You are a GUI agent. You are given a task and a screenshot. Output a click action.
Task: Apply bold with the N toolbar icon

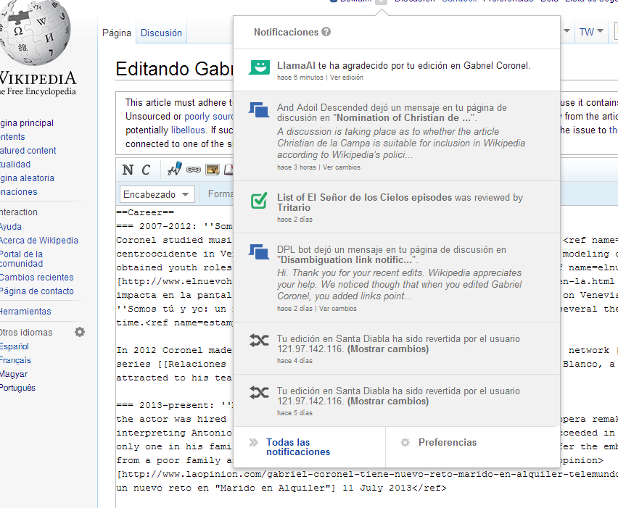128,170
